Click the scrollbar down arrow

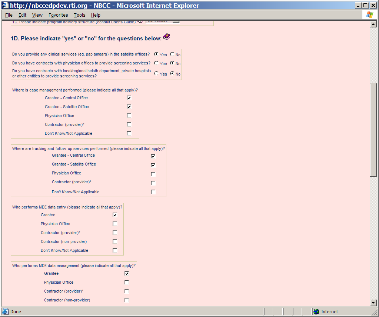[373, 303]
